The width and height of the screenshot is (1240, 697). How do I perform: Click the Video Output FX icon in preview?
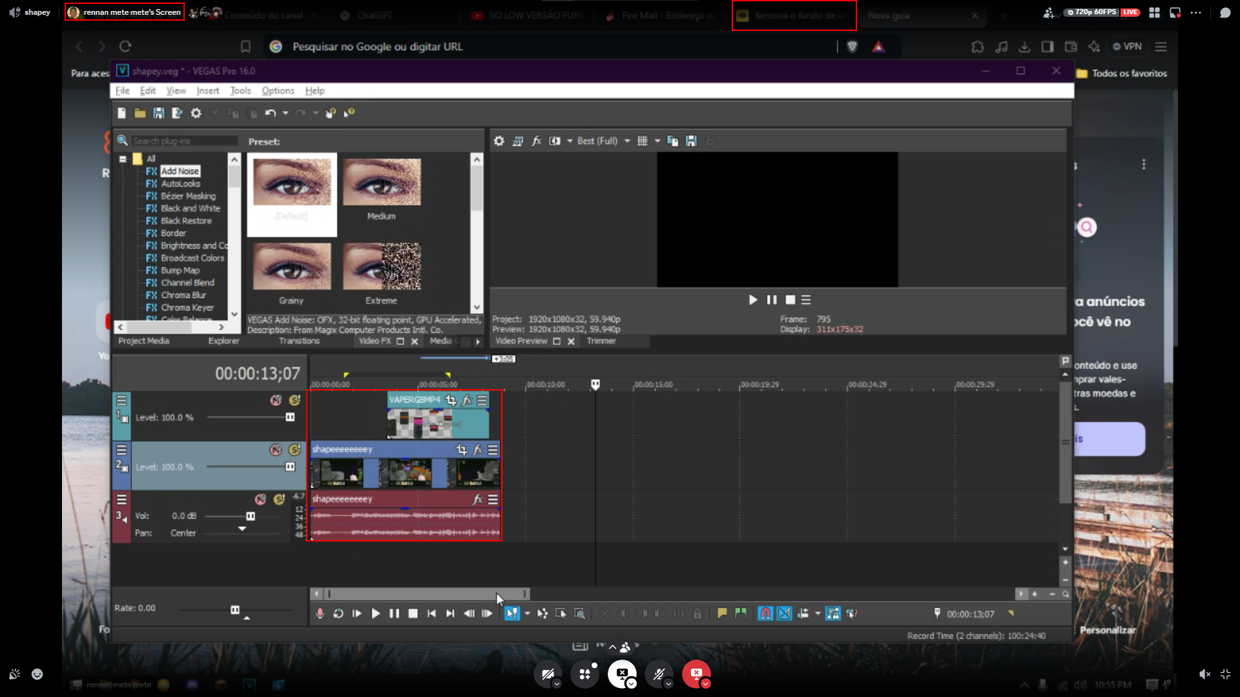[536, 141]
